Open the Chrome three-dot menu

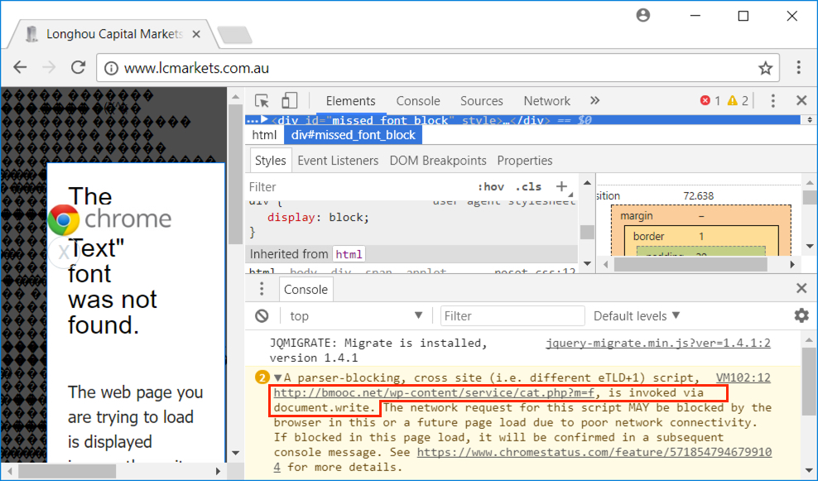799,67
